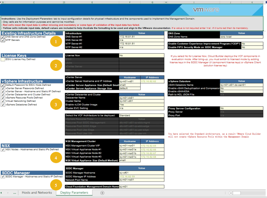The image size is (267, 198).
Task: Open the License Now value cell
Action: pos(142,56)
